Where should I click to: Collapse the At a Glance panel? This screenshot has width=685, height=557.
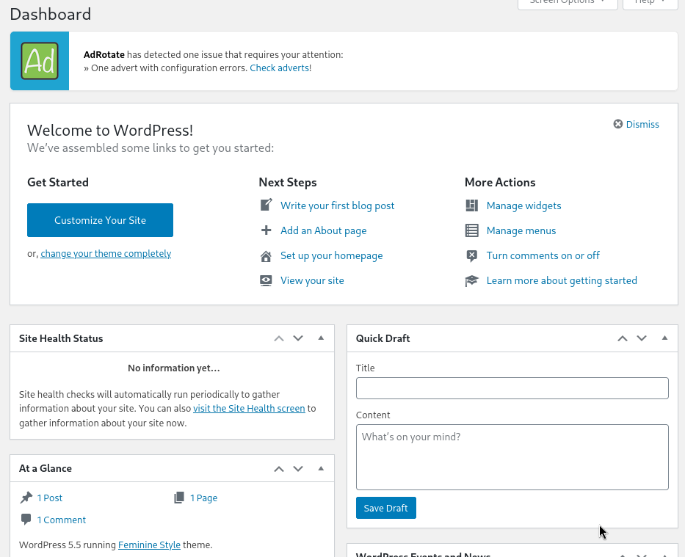pyautogui.click(x=321, y=468)
